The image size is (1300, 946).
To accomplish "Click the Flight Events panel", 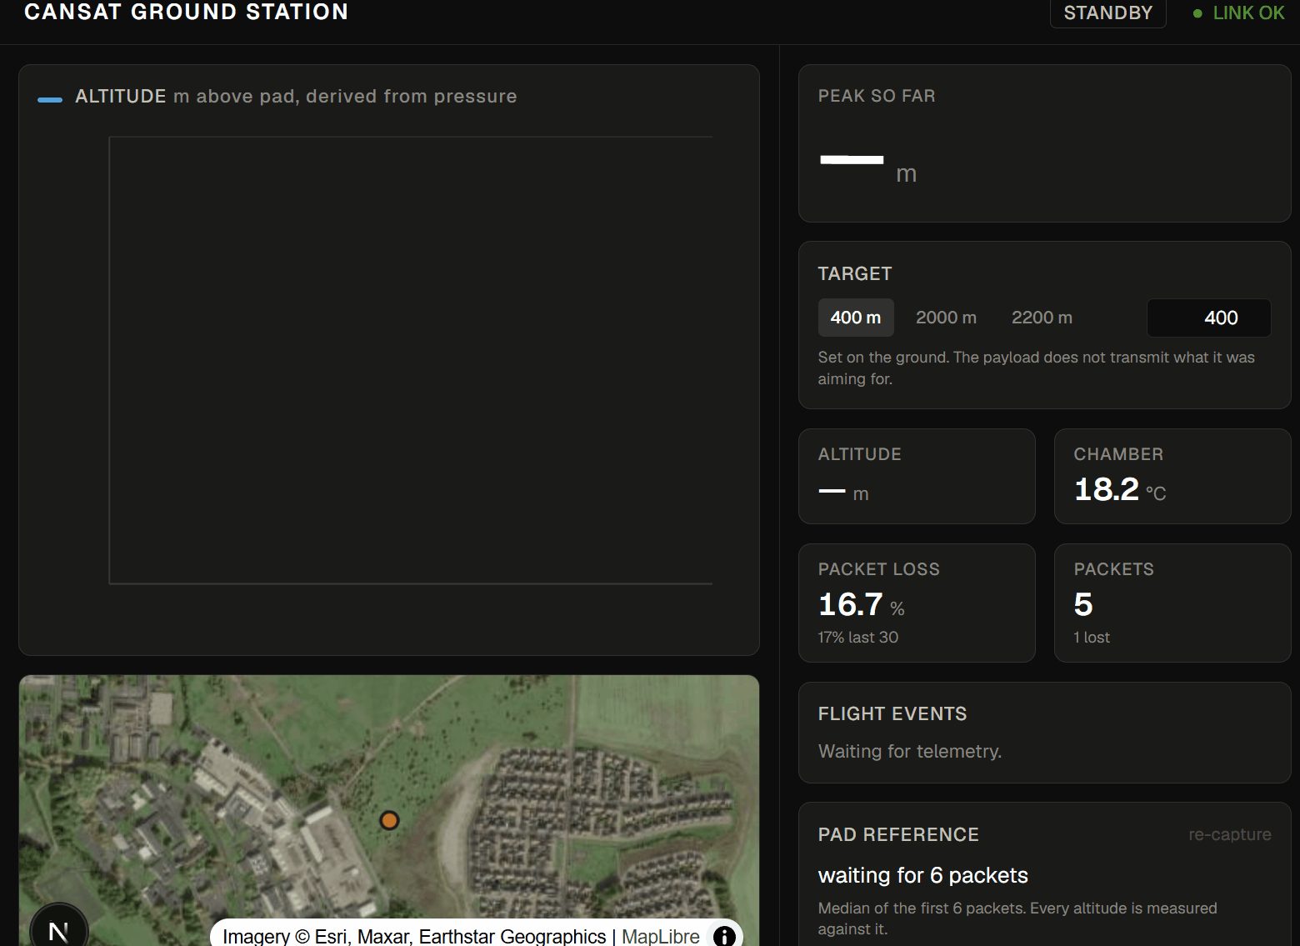I will (1045, 733).
